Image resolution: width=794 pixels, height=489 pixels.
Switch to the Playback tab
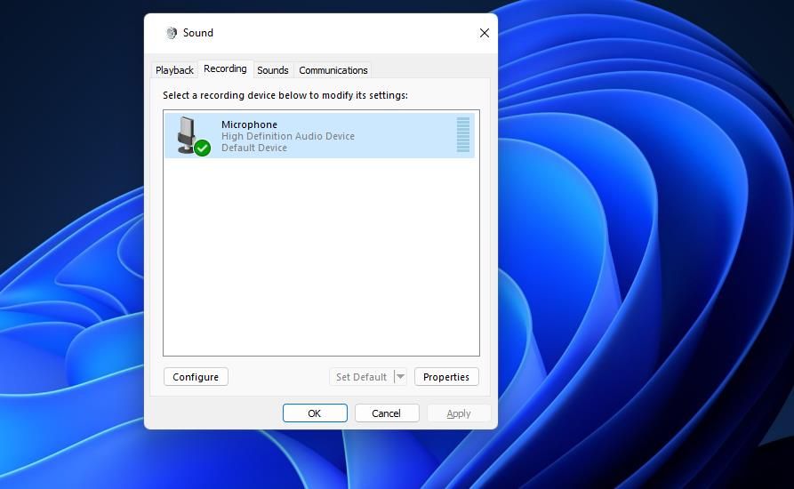click(x=174, y=70)
